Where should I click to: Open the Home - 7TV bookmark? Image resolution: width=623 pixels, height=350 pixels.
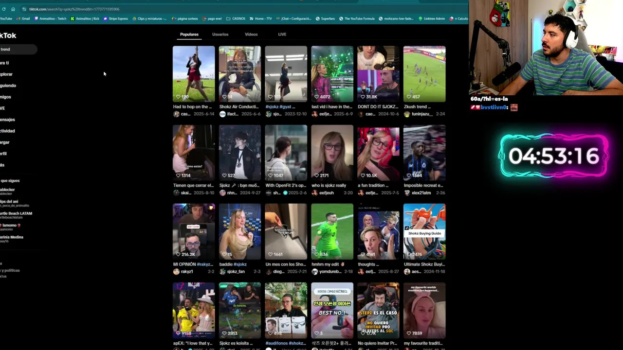pos(260,18)
